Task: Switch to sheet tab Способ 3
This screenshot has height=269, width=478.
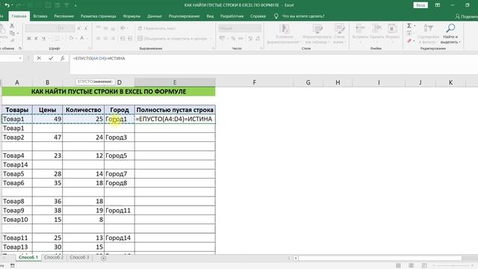Action: [x=79, y=257]
